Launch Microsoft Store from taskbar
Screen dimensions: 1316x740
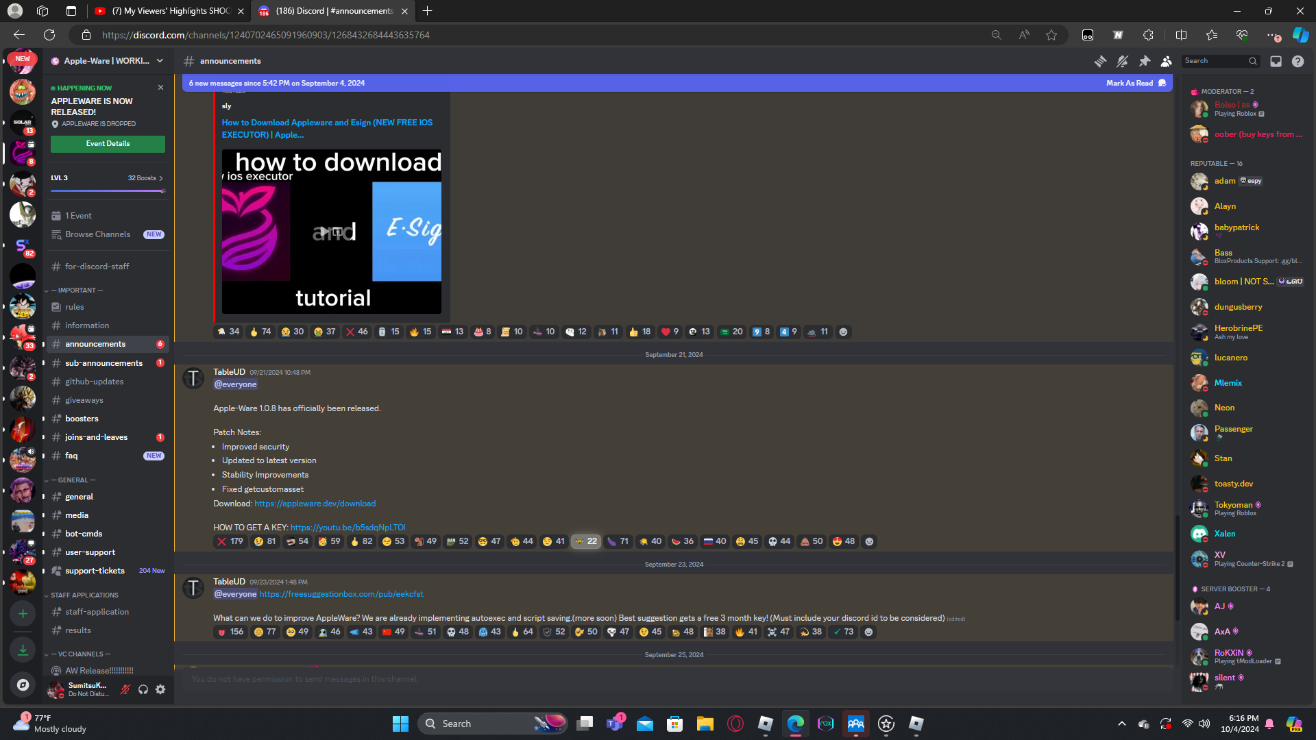point(674,724)
